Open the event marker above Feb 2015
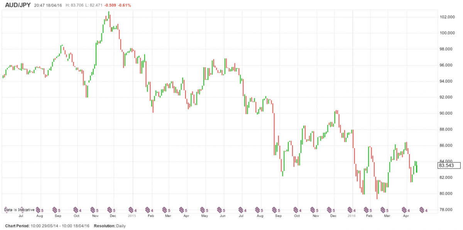This screenshot has height=230, width=463. tap(149, 210)
